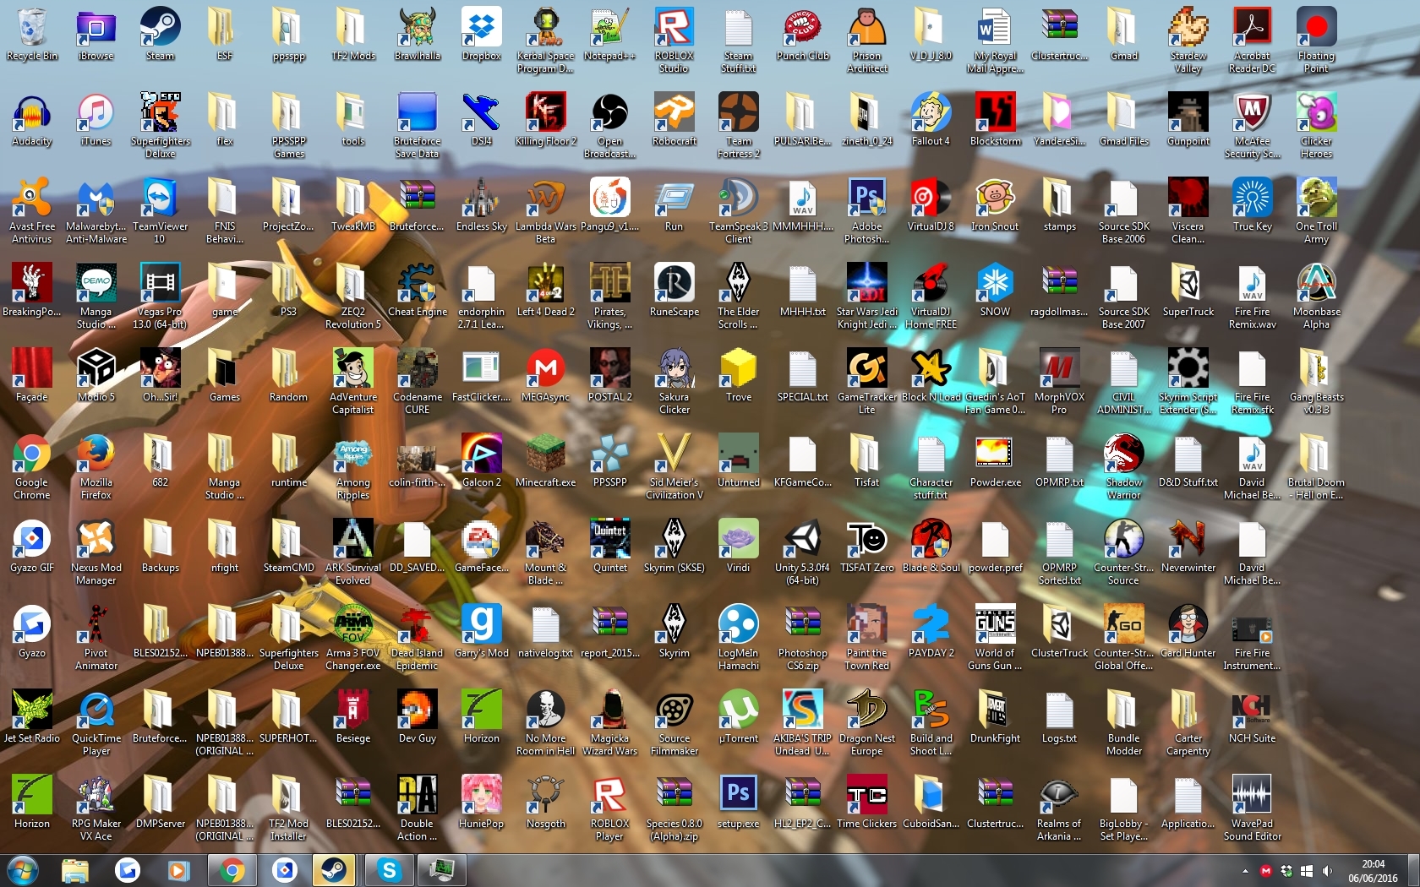Select the Stardew Valley shortcut
The image size is (1420, 887).
click(x=1188, y=41)
